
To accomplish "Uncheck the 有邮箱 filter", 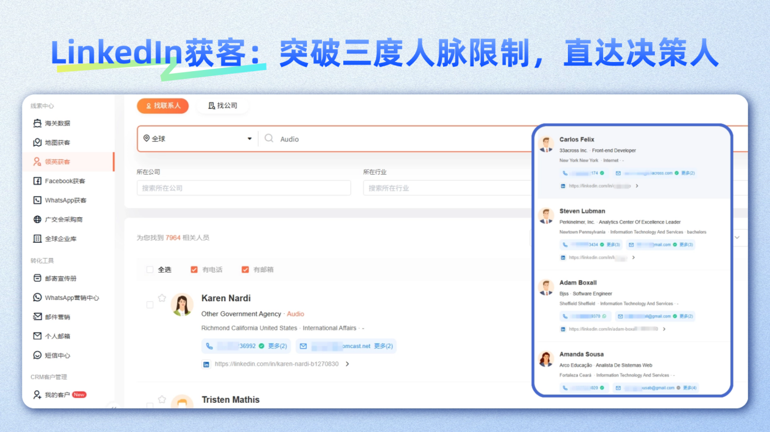I will click(245, 270).
